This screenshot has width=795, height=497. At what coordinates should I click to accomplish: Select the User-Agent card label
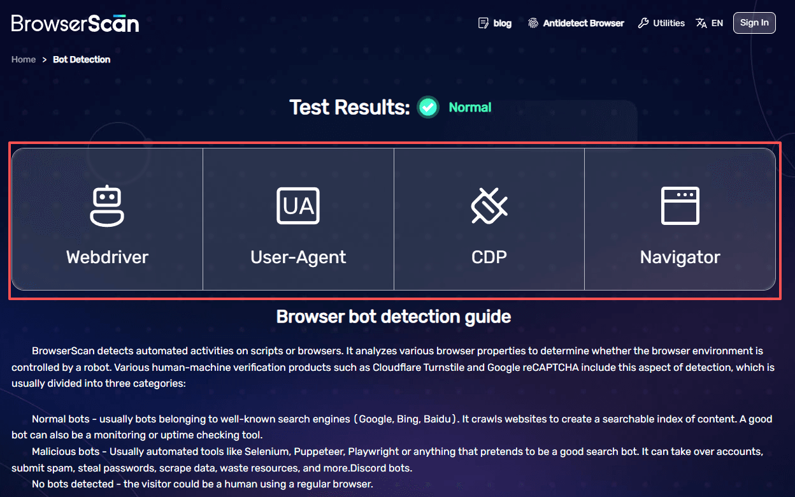point(298,257)
